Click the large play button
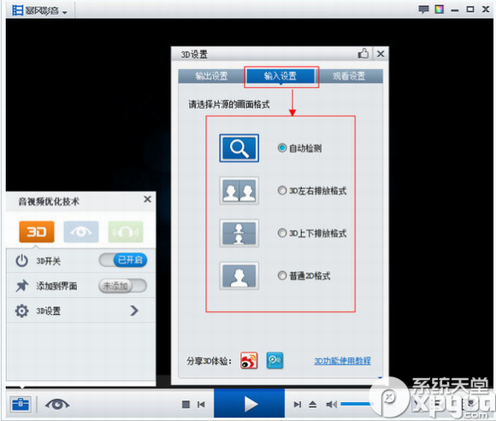This screenshot has height=421, width=496. (249, 404)
